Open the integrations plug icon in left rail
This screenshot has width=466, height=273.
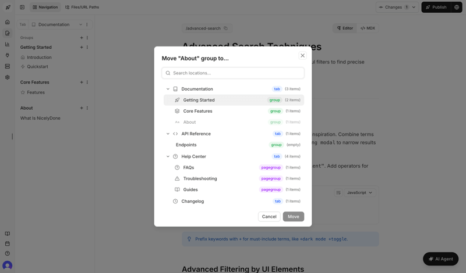click(8, 55)
